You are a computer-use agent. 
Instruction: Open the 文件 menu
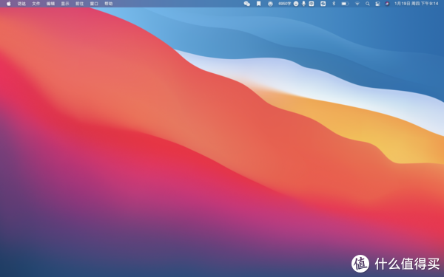[x=36, y=4]
